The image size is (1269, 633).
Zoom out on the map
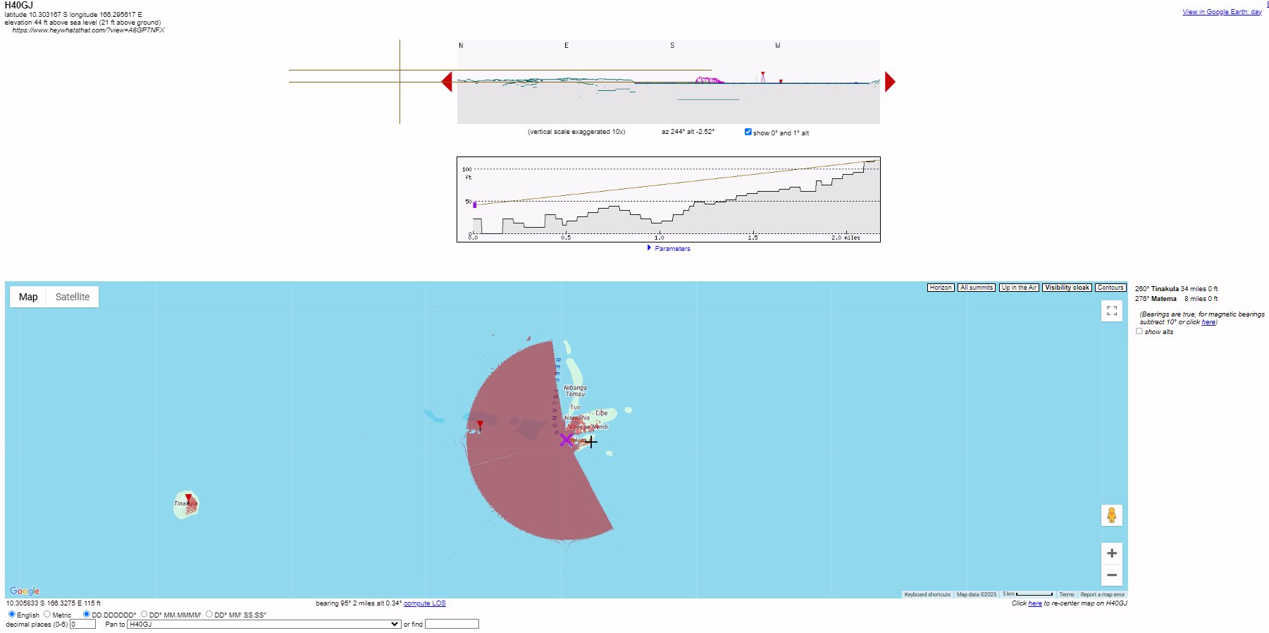pyautogui.click(x=1111, y=575)
